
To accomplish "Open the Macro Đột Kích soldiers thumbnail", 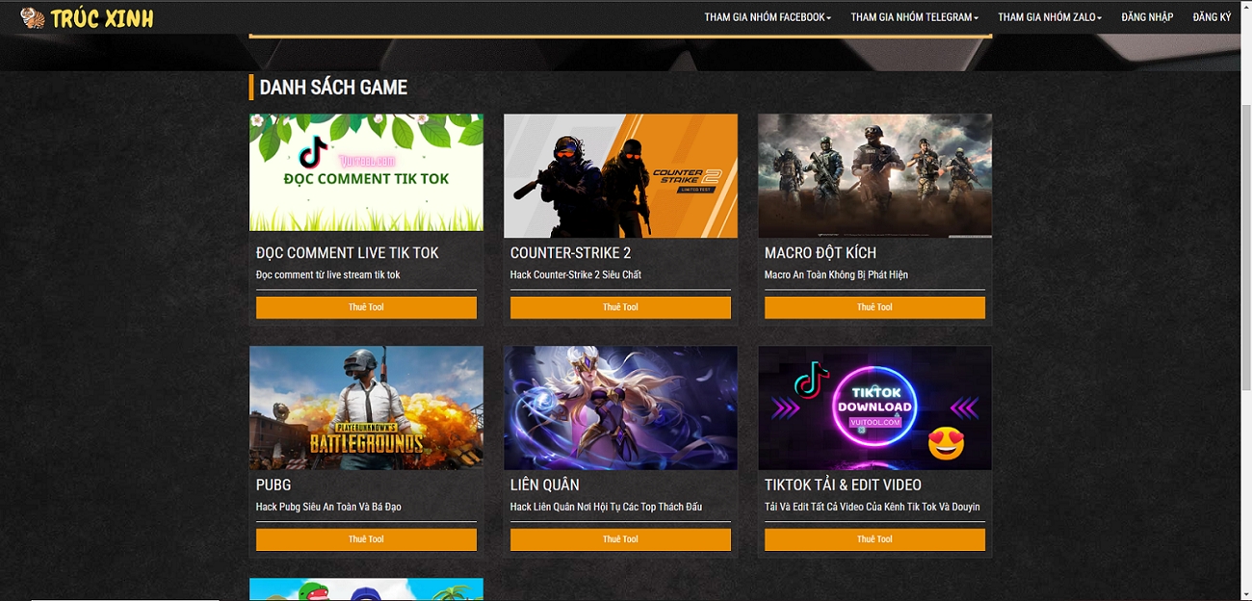I will pos(874,175).
